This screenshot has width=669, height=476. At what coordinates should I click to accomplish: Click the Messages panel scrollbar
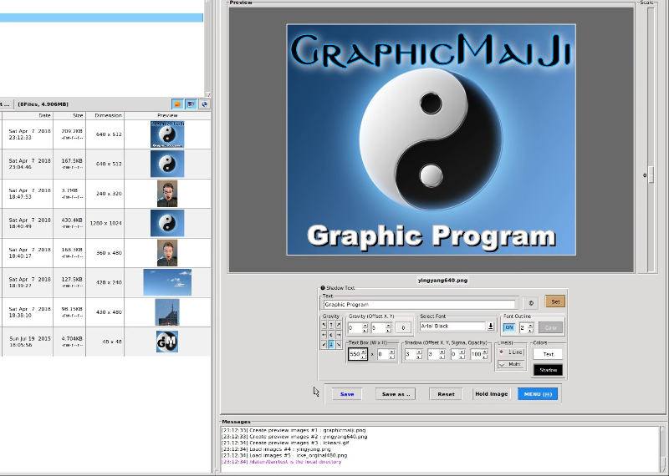click(662, 448)
